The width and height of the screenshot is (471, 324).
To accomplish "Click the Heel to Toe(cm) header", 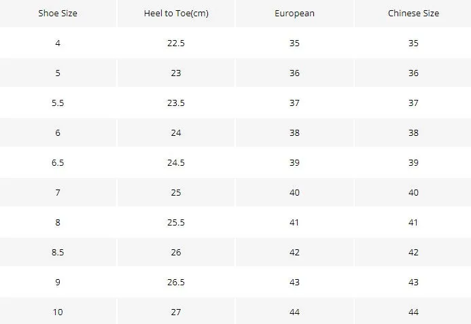I will 176,13.
